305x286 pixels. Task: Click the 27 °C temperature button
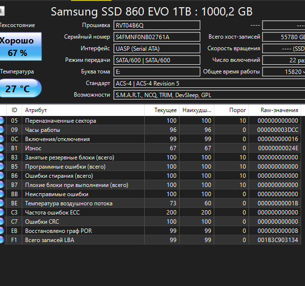click(20, 88)
